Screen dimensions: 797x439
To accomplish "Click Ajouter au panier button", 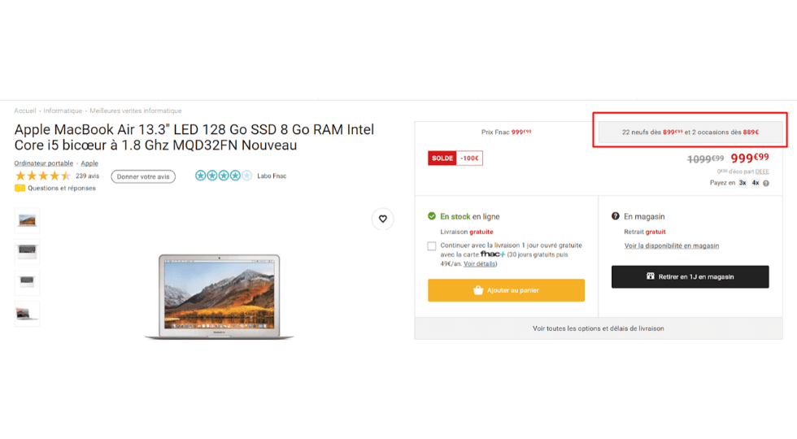I will click(506, 290).
